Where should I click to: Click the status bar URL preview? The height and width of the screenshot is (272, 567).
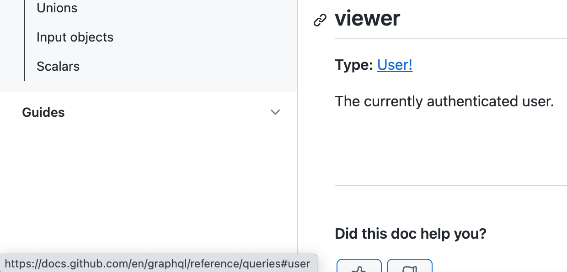pyautogui.click(x=158, y=263)
